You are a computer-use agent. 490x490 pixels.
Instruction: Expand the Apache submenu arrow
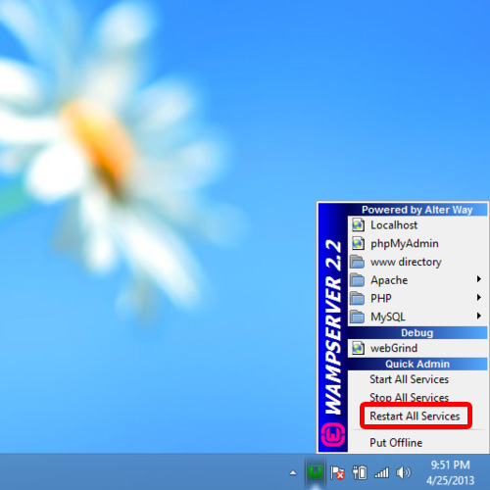click(478, 278)
